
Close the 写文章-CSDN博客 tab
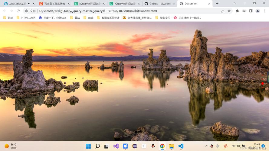click(69, 4)
